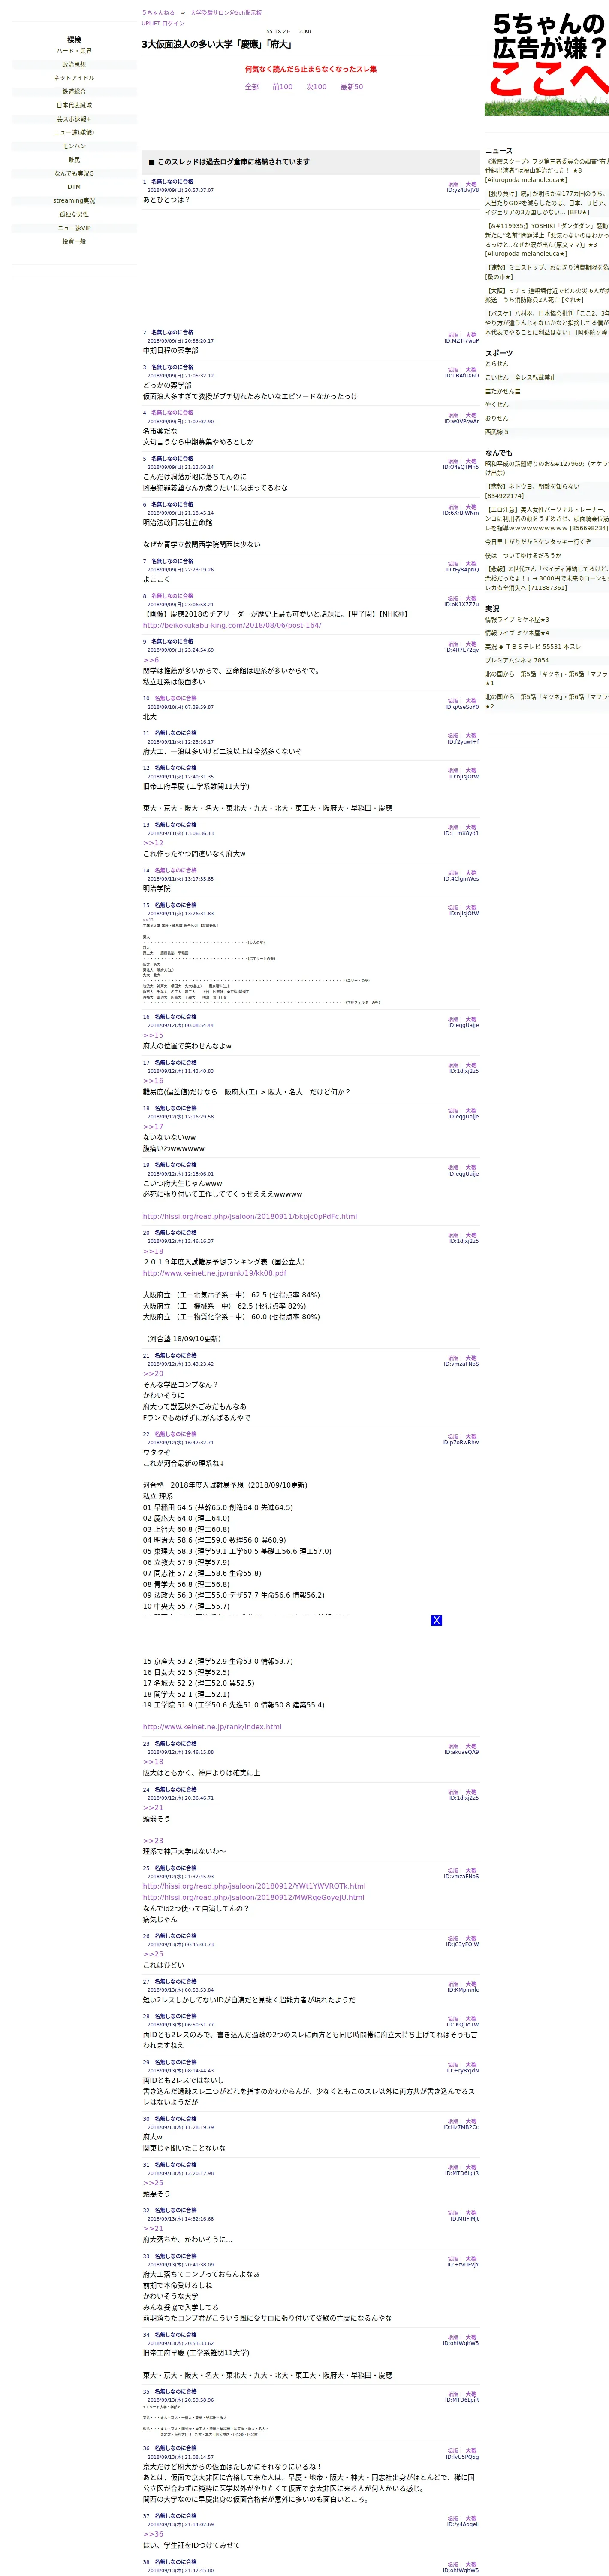Screen dimensions: 609x2576
Task: Open YOSHIKI「ダンダダン」 news item
Action: tap(547, 240)
